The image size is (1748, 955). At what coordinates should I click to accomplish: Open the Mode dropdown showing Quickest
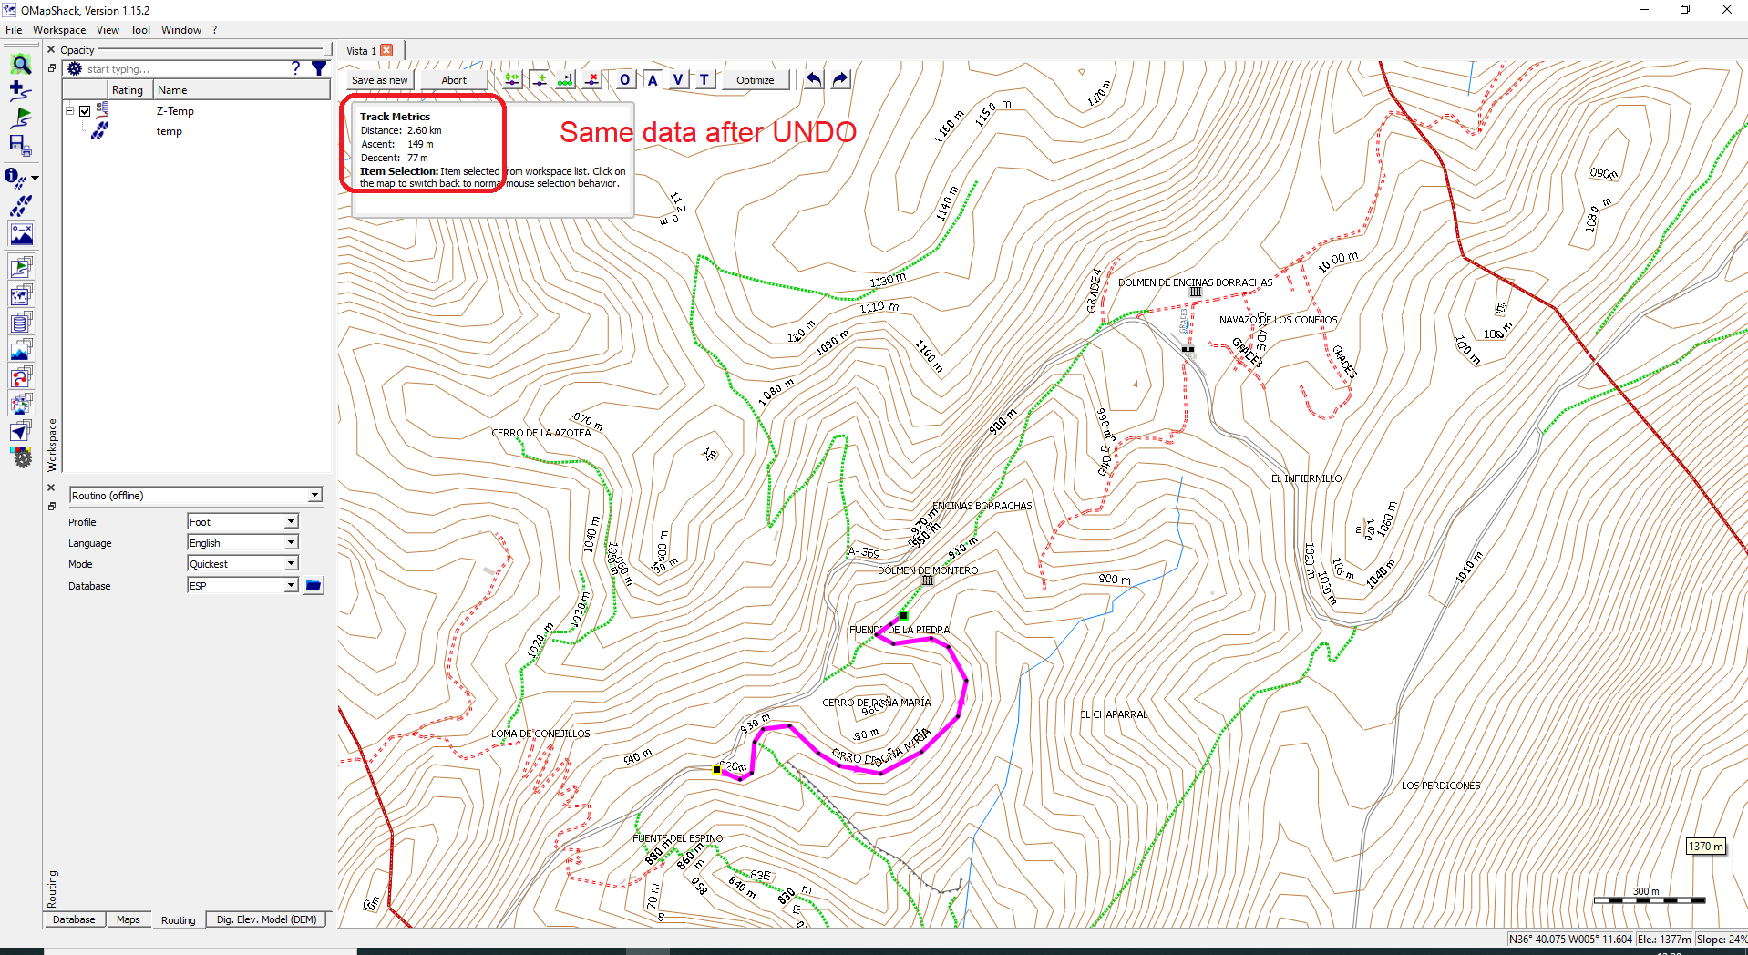(x=242, y=563)
